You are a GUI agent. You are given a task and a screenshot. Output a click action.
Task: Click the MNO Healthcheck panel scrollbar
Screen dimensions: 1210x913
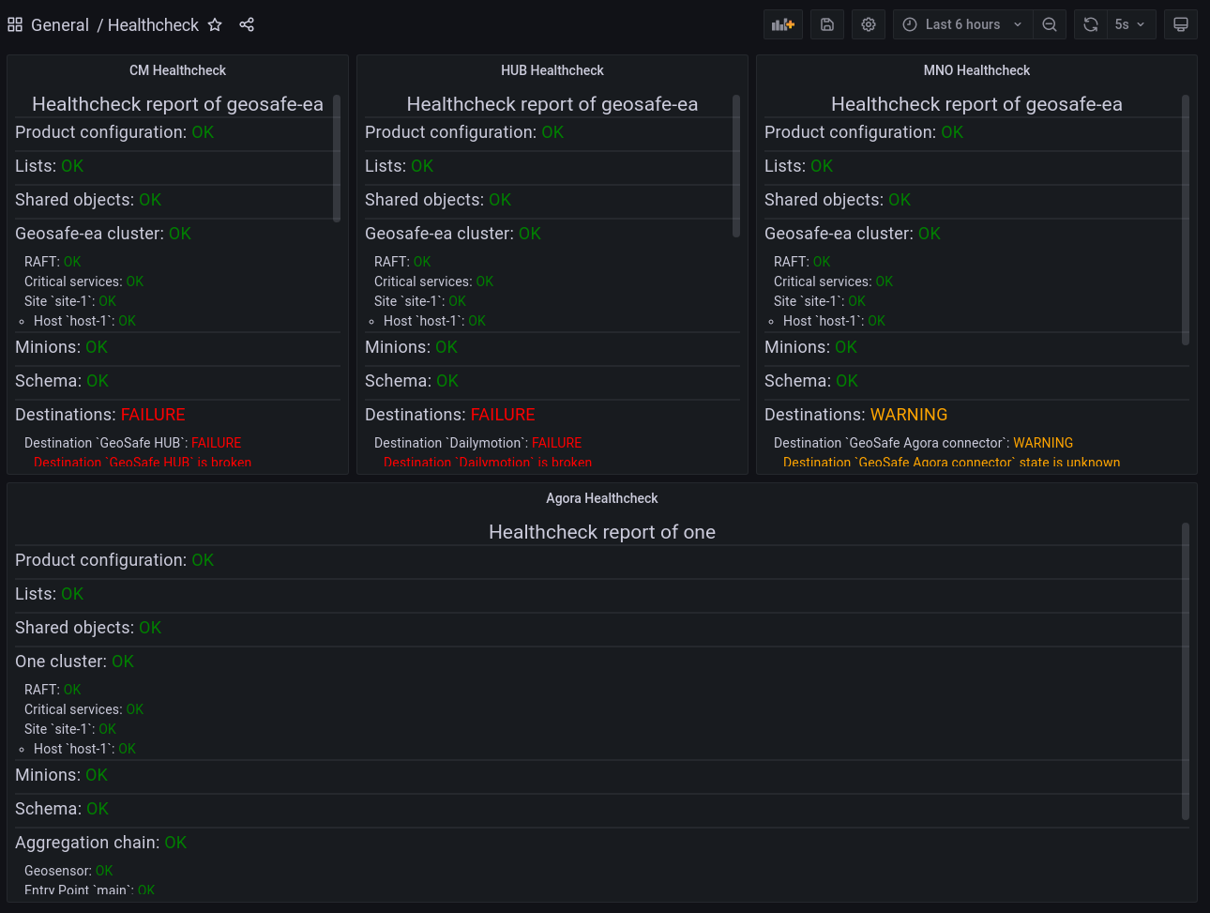[x=1186, y=220]
